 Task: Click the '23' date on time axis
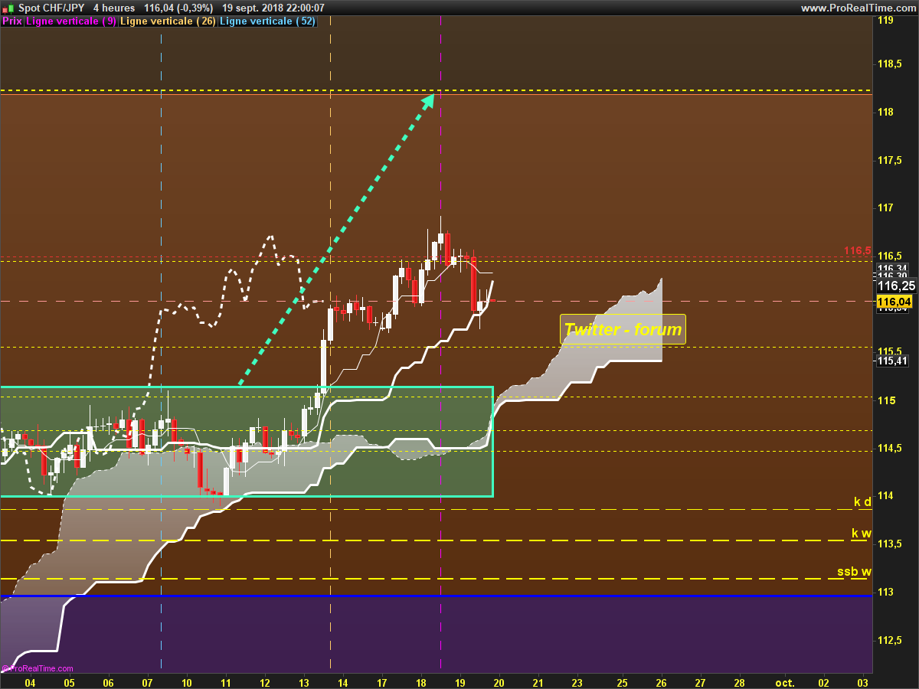[x=576, y=682]
